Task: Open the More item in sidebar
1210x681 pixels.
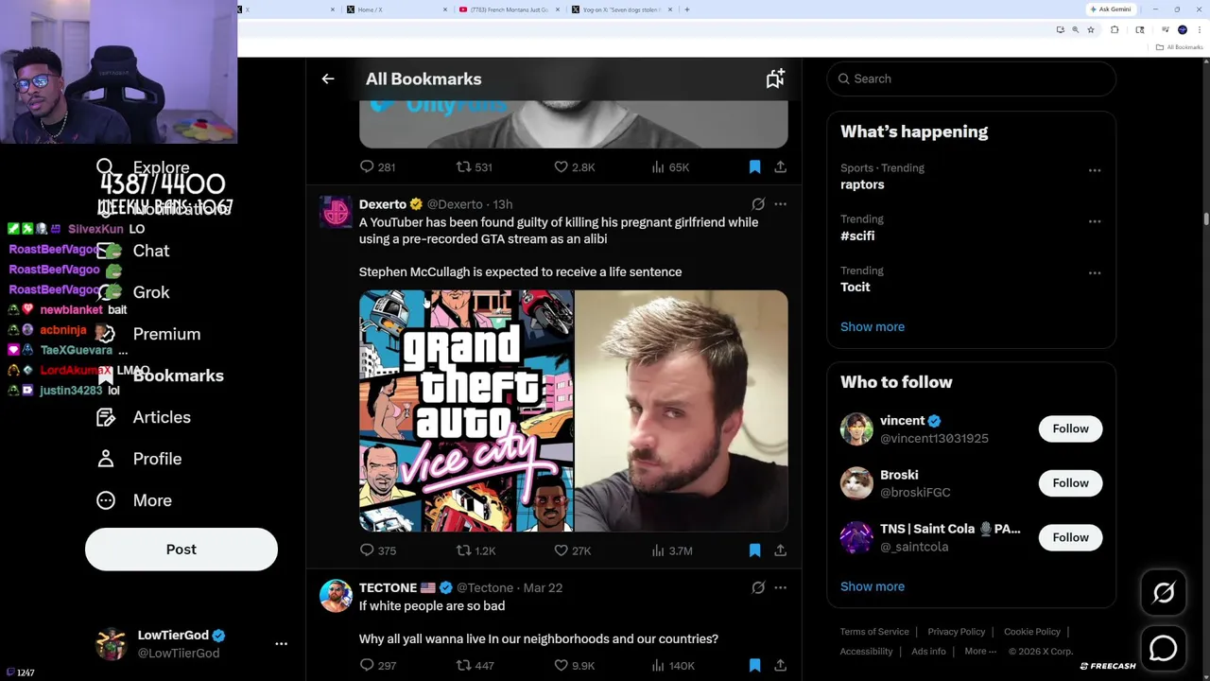Action: click(x=134, y=500)
